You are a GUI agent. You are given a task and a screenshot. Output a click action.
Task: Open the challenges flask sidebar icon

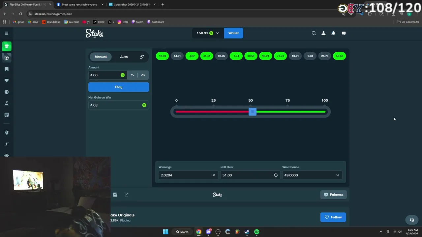(7, 103)
